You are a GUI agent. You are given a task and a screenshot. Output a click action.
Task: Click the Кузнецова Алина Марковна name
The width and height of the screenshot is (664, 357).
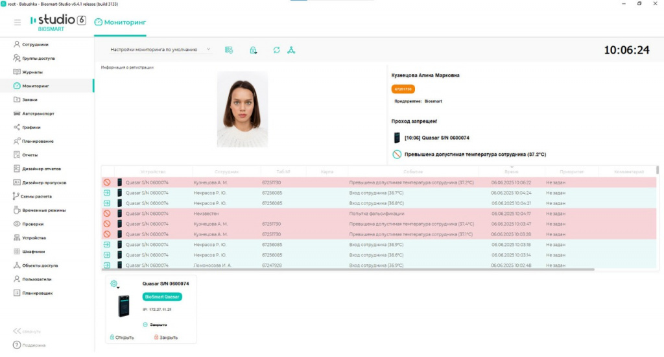click(x=425, y=75)
